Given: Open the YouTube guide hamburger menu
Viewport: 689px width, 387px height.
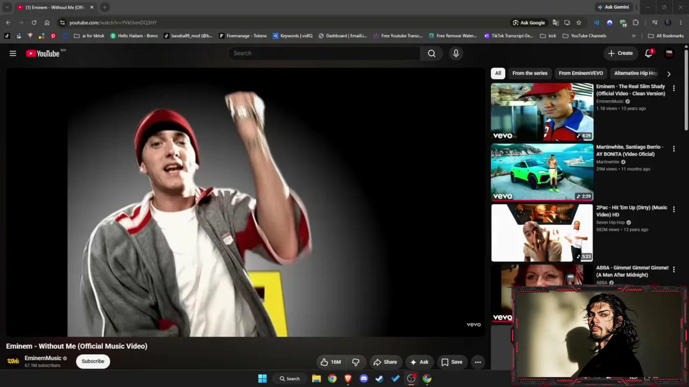Looking at the screenshot, I should [x=13, y=53].
